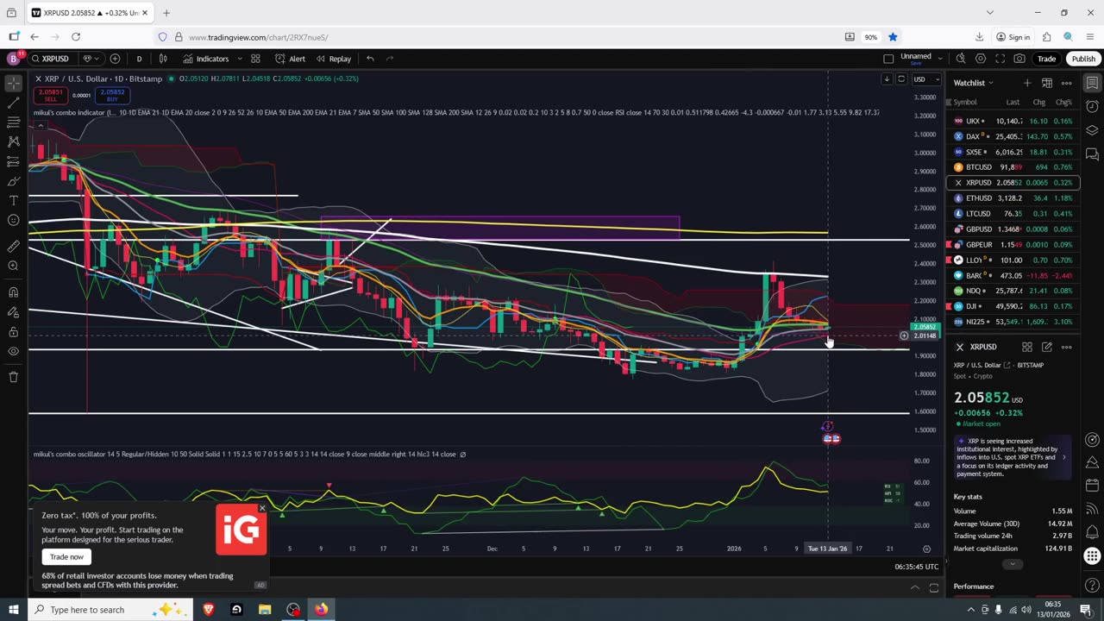Viewport: 1104px width, 621px height.
Task: Activate the zoom in tool
Action: (x=13, y=266)
